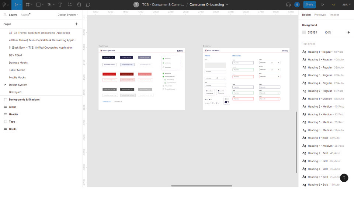Add a new page with plus icon

76,24
